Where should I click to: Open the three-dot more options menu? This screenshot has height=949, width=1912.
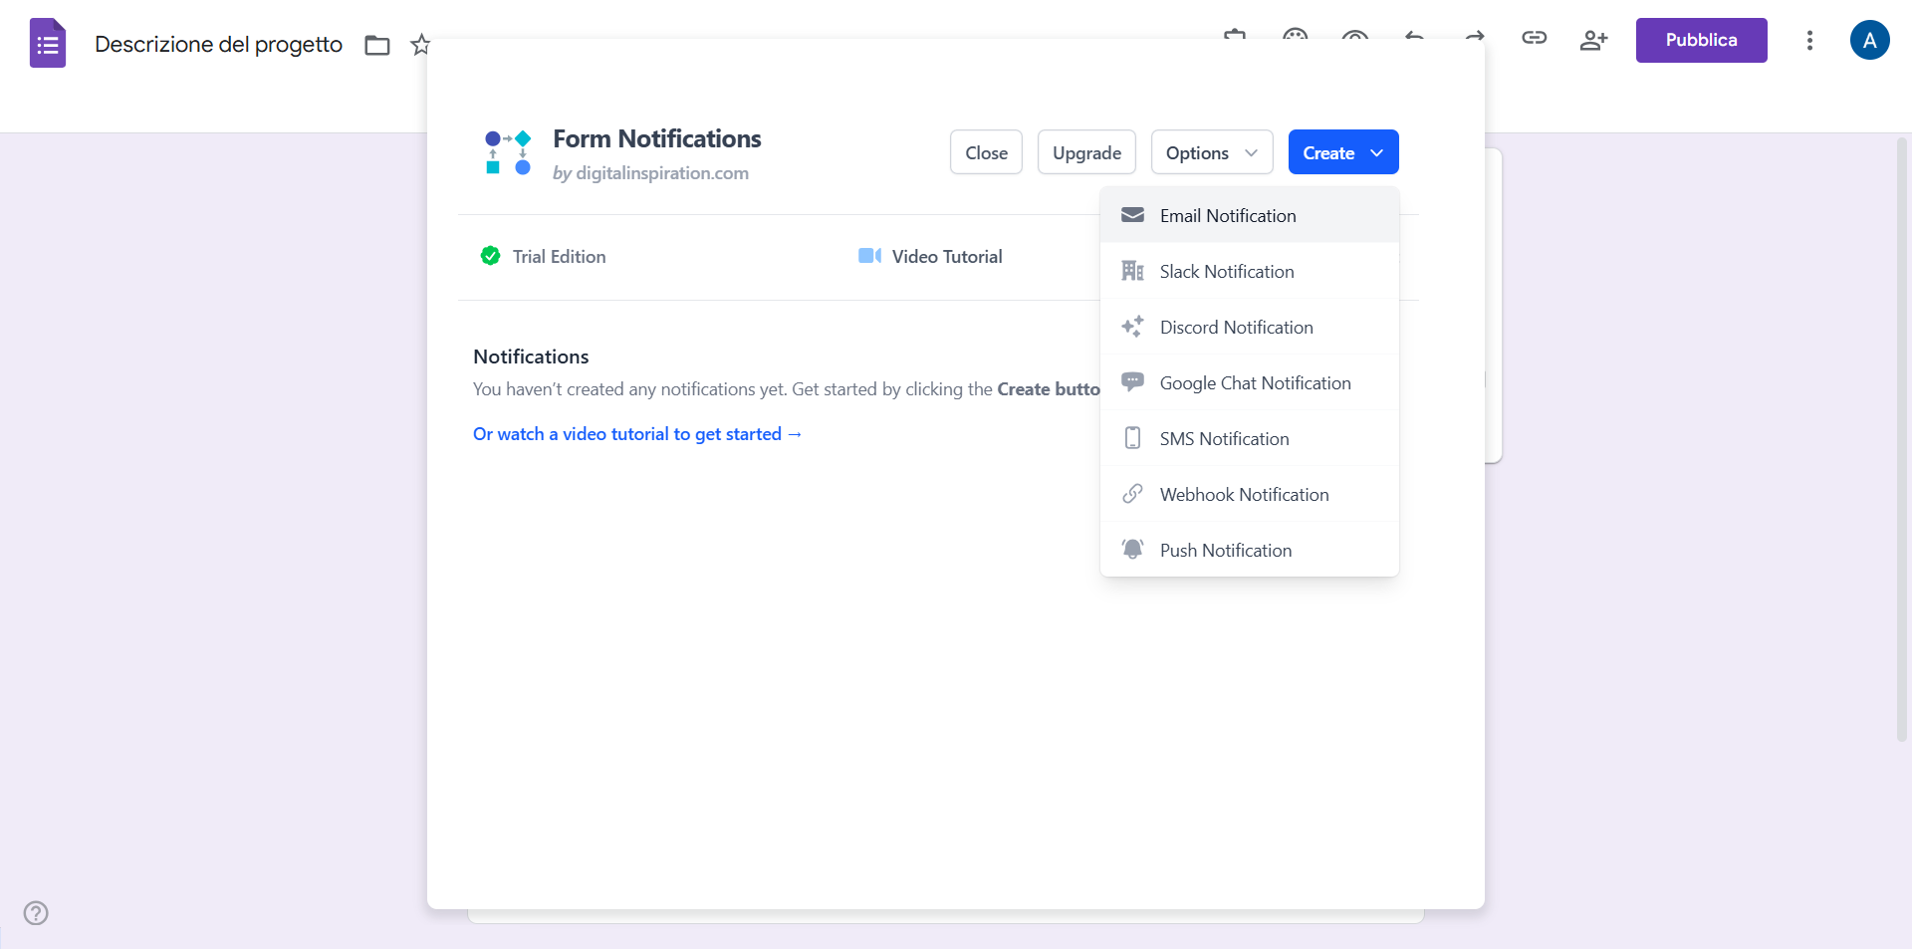point(1809,40)
